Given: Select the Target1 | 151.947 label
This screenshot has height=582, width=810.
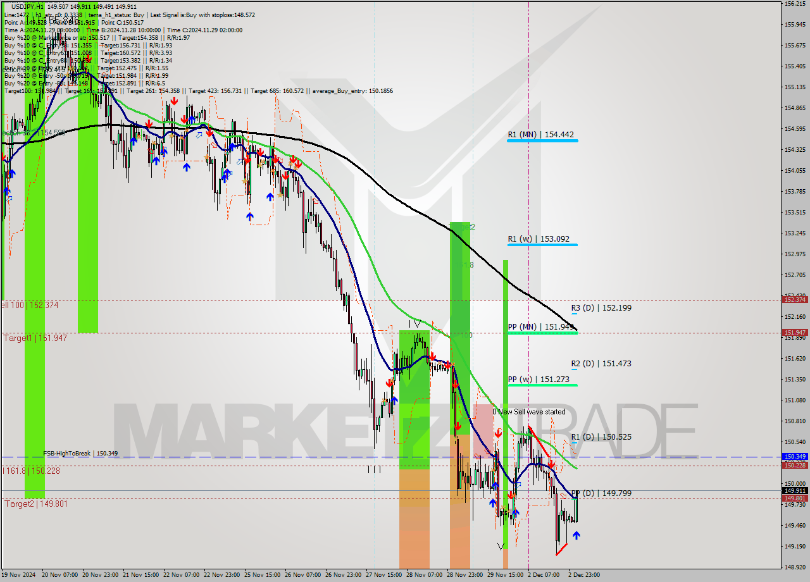Looking at the screenshot, I should click(35, 338).
